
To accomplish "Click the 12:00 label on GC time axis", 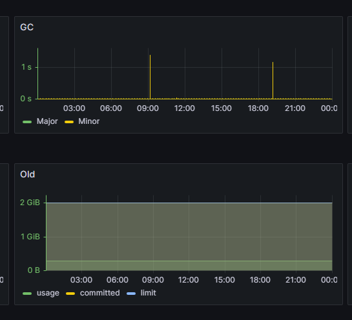I will [x=185, y=108].
